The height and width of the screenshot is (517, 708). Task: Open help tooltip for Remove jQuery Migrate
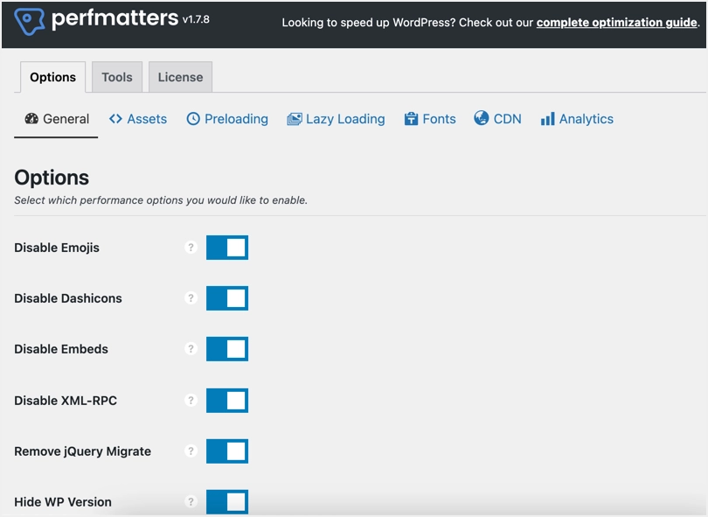click(x=191, y=451)
